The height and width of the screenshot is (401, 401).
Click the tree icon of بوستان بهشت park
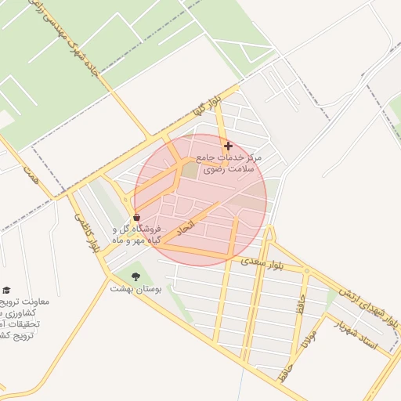[135, 276]
